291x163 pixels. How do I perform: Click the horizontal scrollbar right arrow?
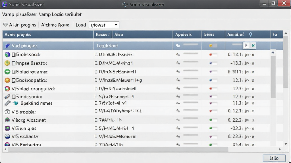point(280,149)
